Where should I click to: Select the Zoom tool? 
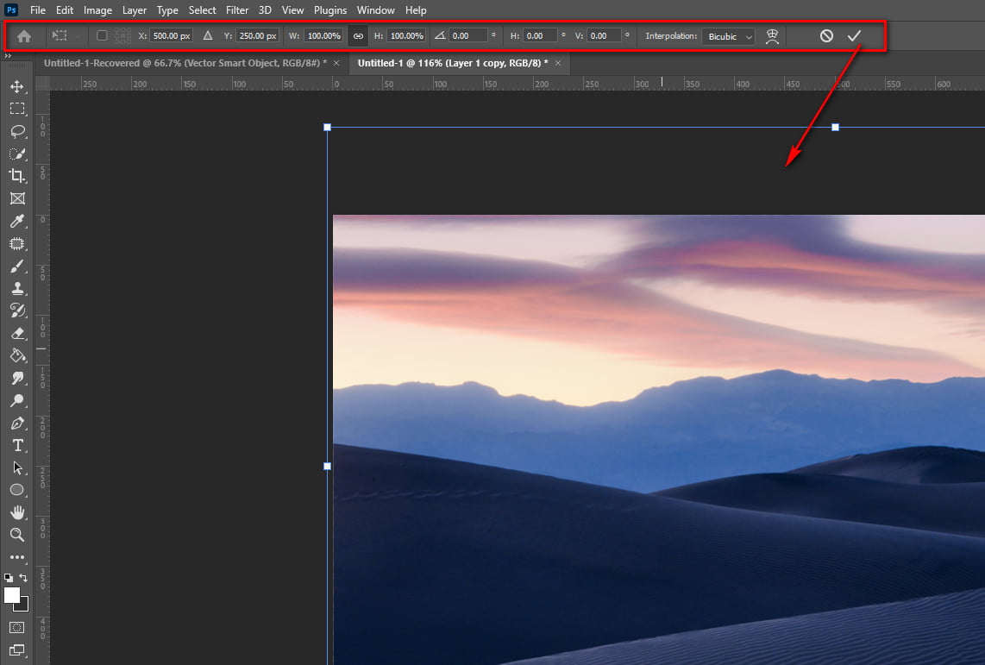coord(17,535)
